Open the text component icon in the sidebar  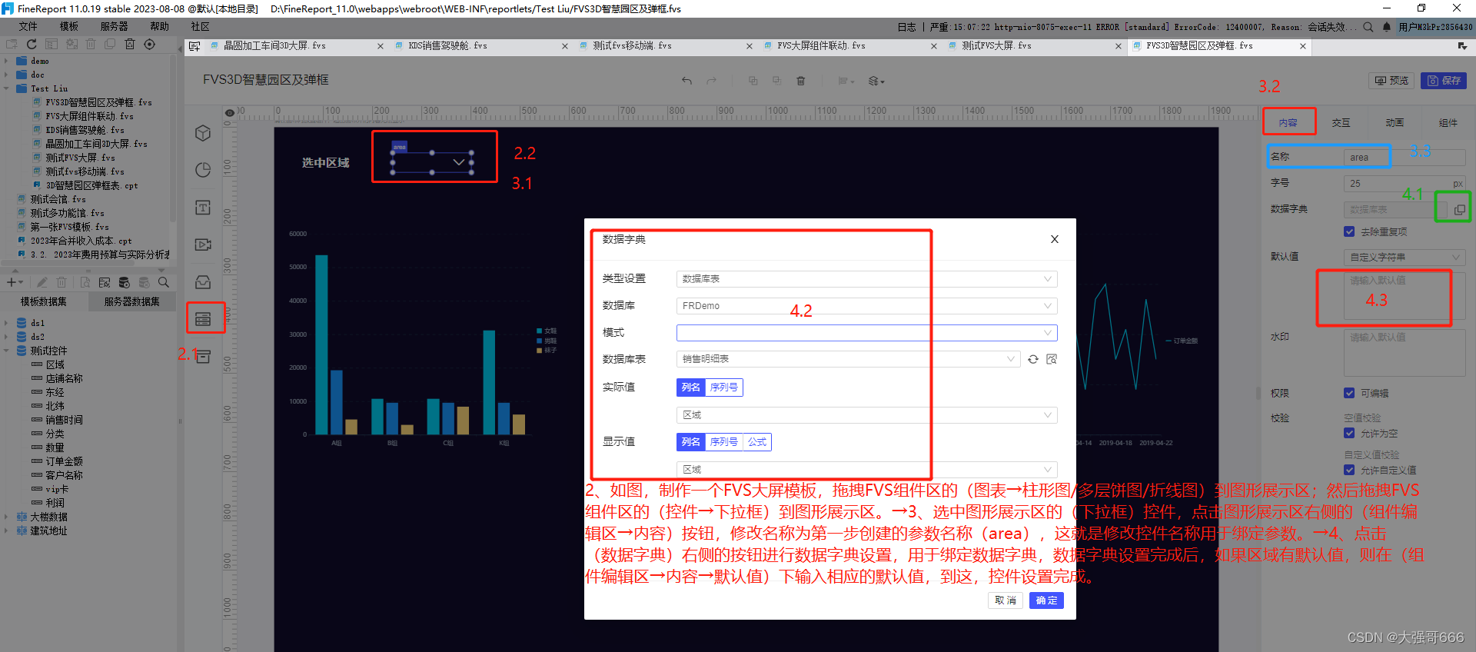(x=203, y=208)
